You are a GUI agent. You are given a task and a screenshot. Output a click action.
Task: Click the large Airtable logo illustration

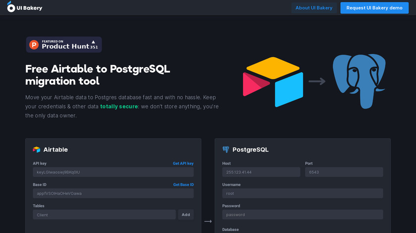[273, 82]
